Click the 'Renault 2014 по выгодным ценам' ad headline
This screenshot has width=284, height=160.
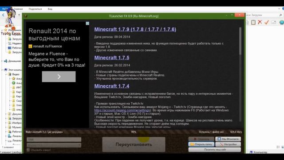pyautogui.click(x=54, y=35)
